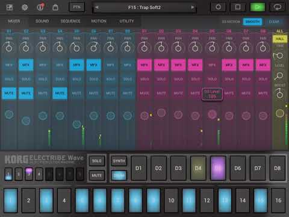Click the SOLO button beside drum pads

[x=97, y=161]
